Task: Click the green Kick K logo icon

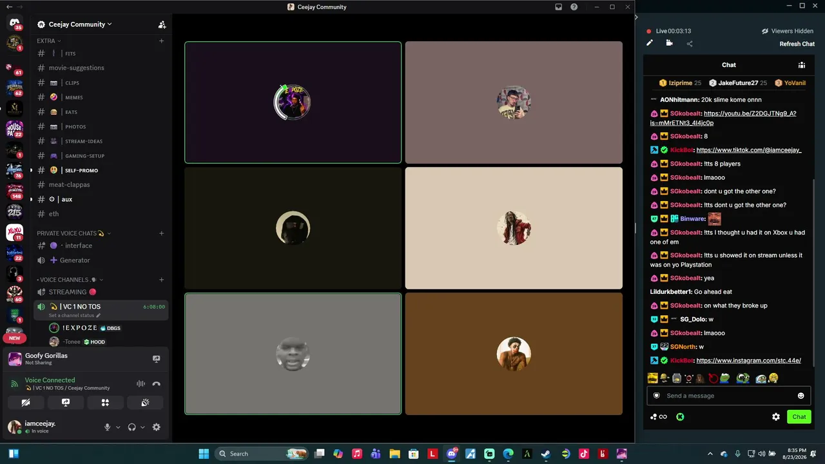Action: point(679,417)
